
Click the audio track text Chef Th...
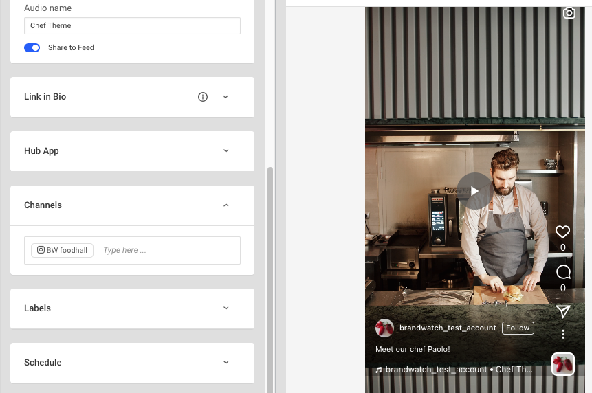click(x=514, y=370)
